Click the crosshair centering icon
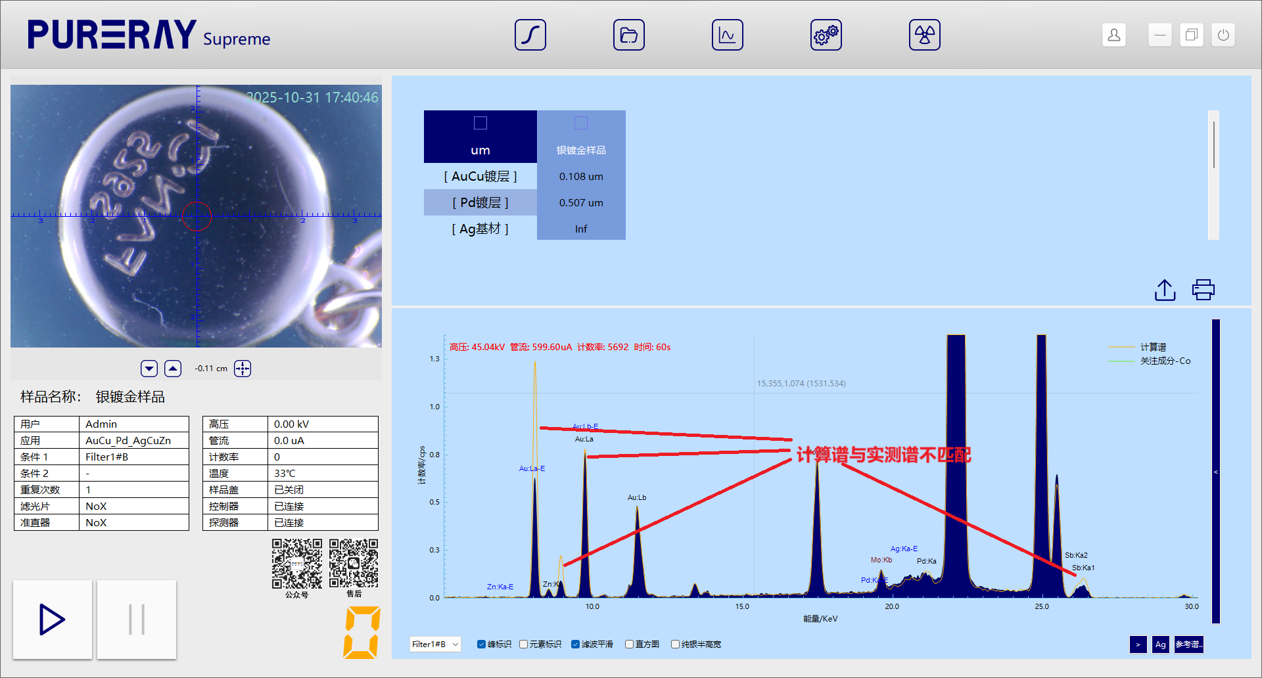This screenshot has height=678, width=1262. click(243, 369)
